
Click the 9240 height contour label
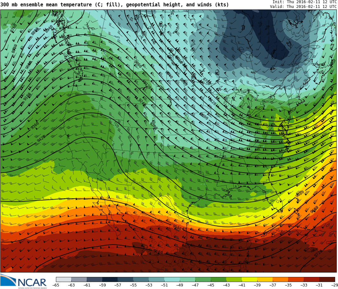(x=142, y=102)
